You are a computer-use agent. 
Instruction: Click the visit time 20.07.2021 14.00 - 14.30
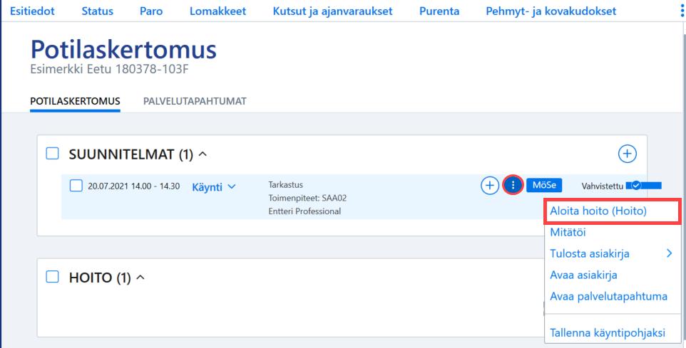pyautogui.click(x=134, y=186)
